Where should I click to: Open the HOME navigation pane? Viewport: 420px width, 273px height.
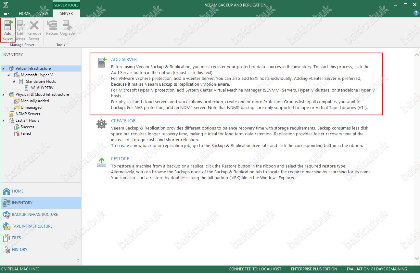41,191
